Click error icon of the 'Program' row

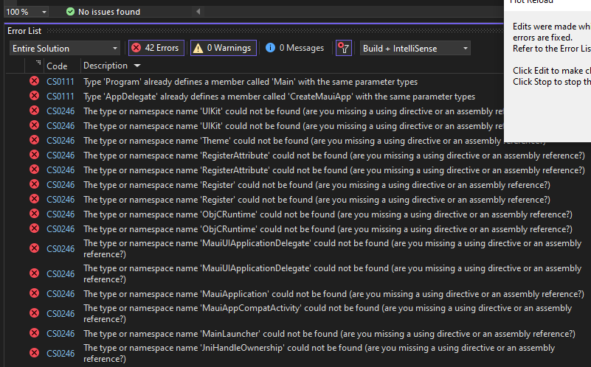[x=34, y=81]
